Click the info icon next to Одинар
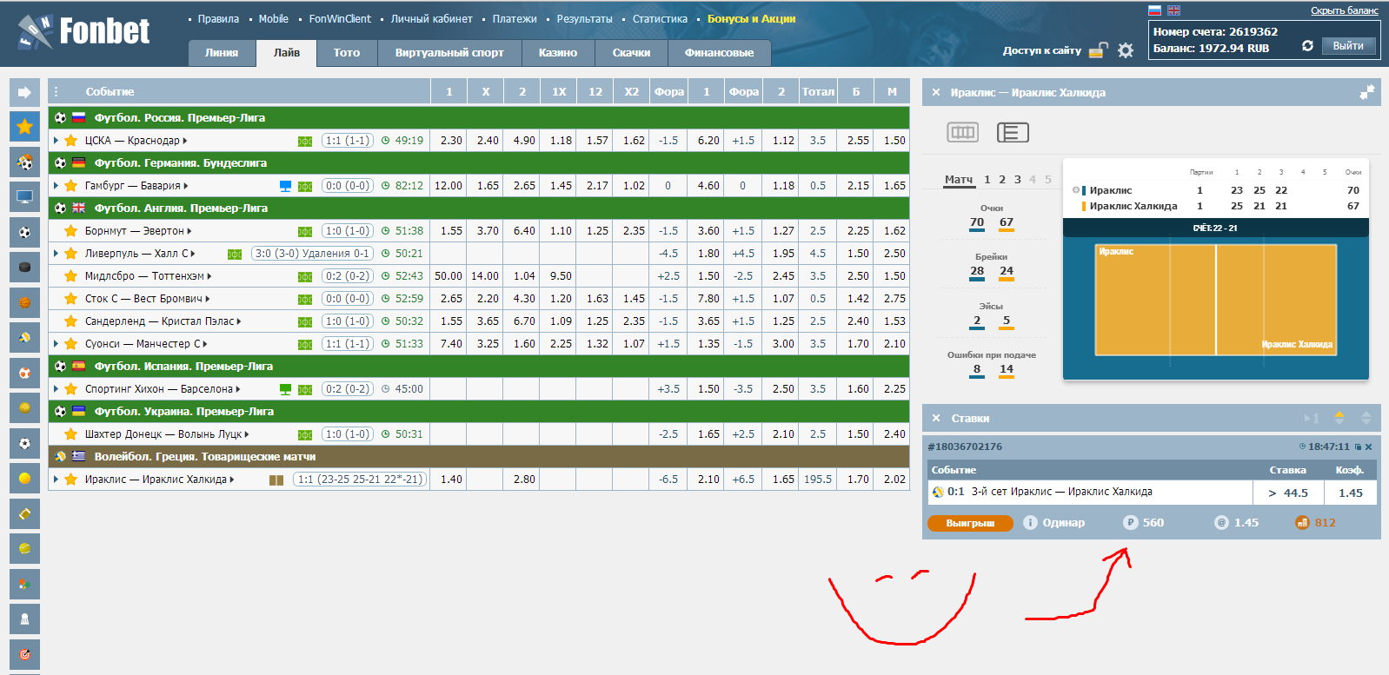Screen dimensions: 1389x675 1030,523
